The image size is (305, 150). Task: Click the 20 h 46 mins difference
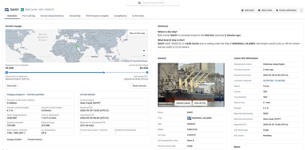pos(87,125)
